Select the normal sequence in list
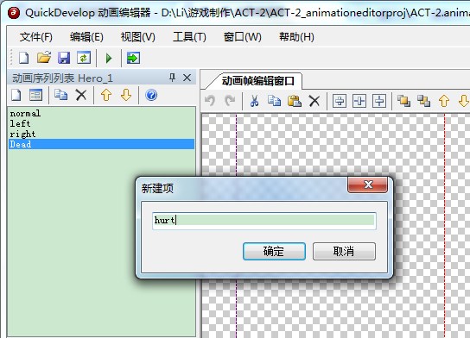470x338 pixels. (102, 113)
